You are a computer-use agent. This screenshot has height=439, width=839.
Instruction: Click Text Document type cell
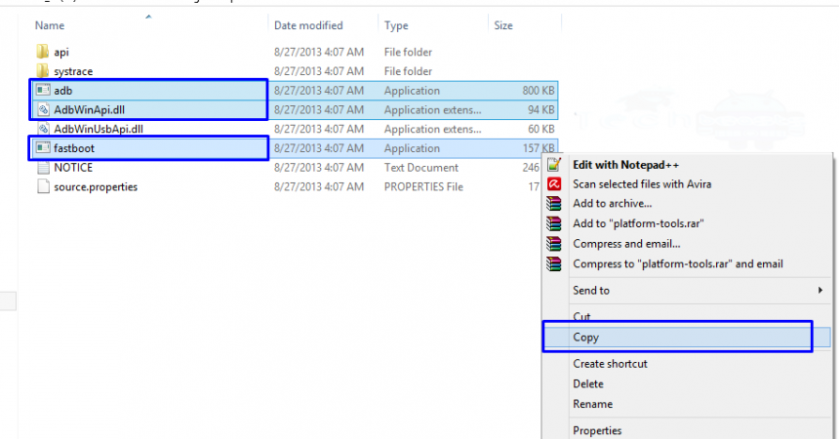(421, 168)
